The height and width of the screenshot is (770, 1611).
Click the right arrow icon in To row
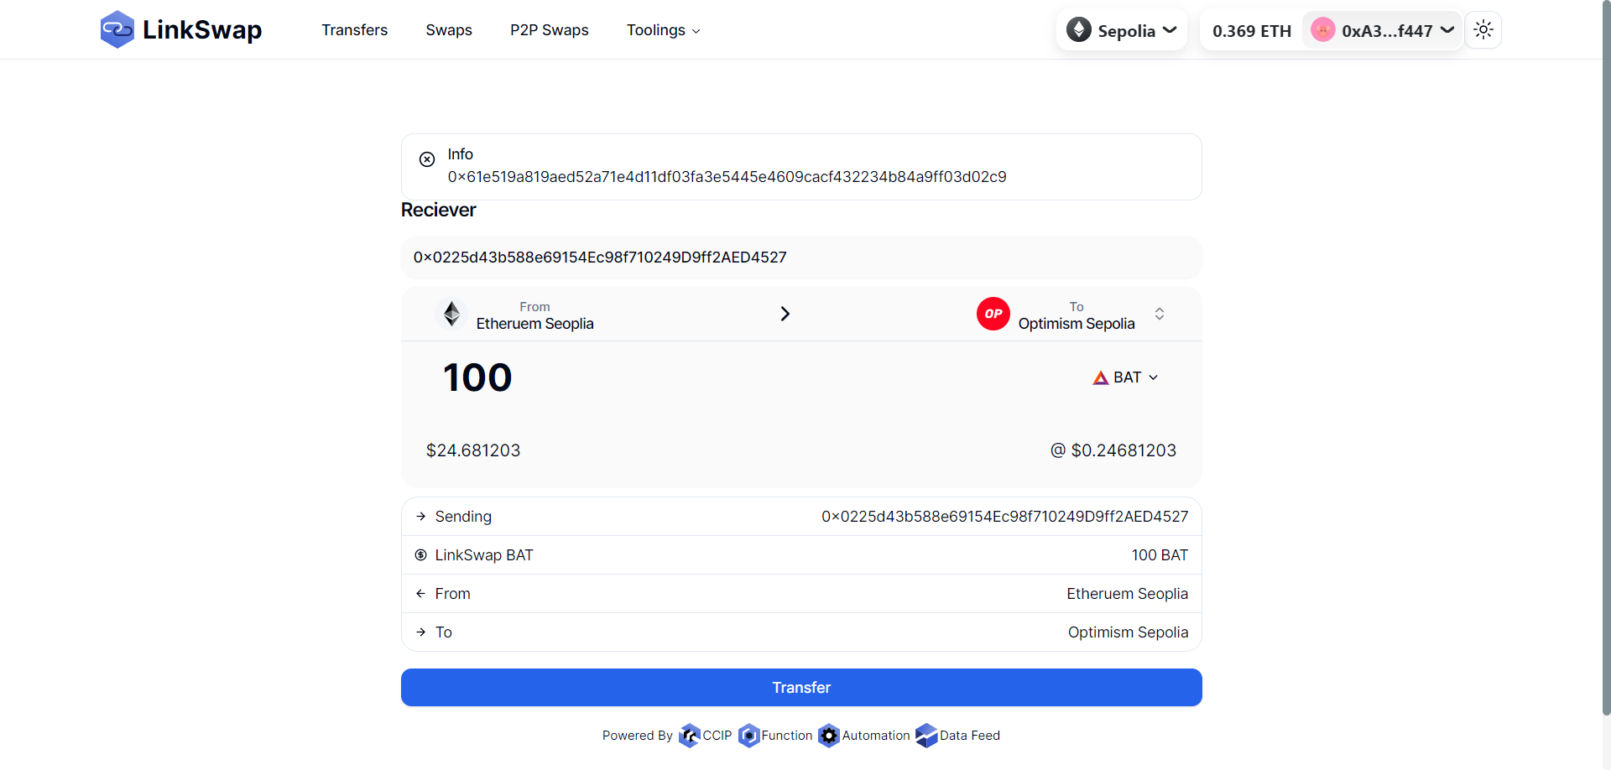421,632
